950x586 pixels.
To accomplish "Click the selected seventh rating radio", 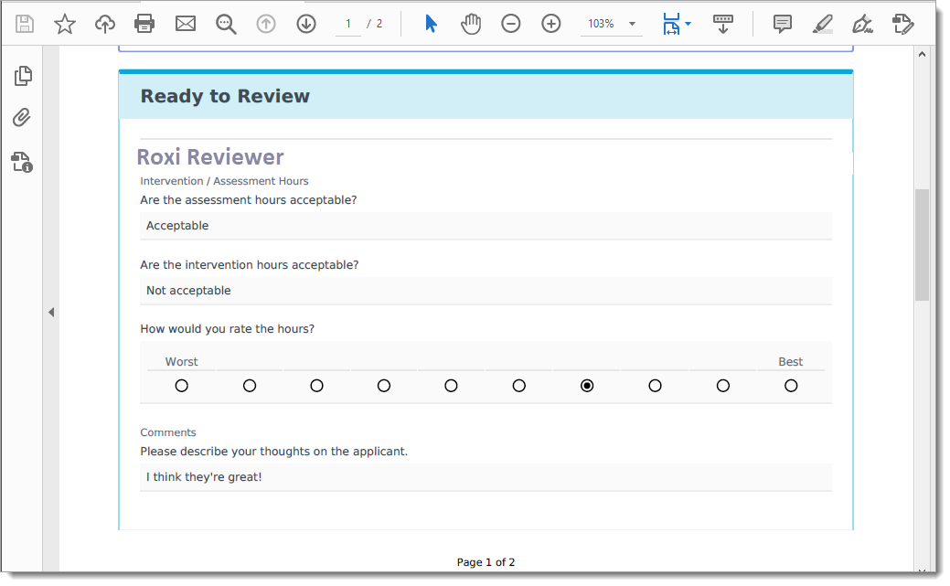I will coord(586,386).
